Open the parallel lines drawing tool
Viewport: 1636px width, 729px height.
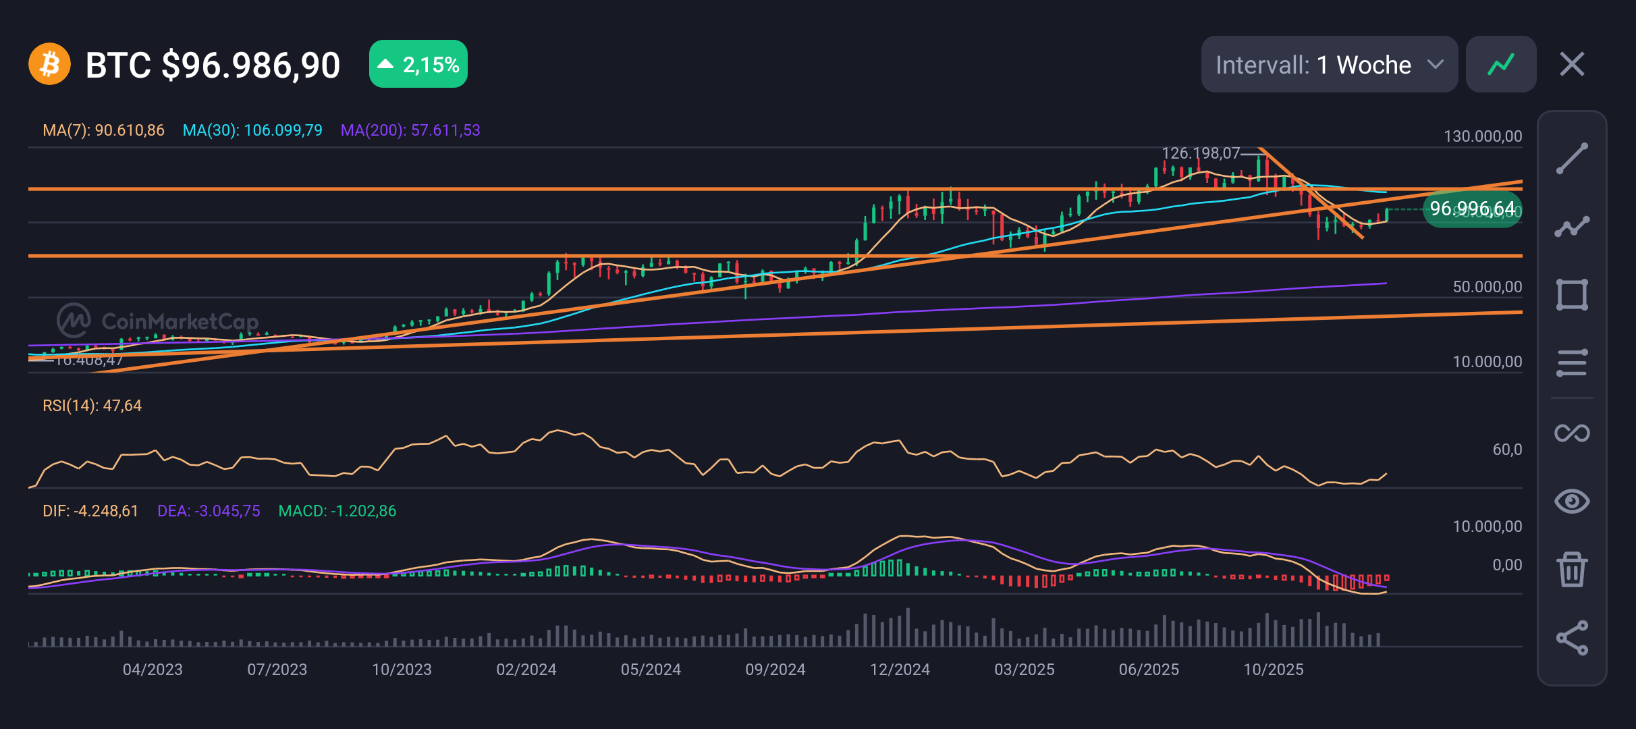tap(1573, 362)
